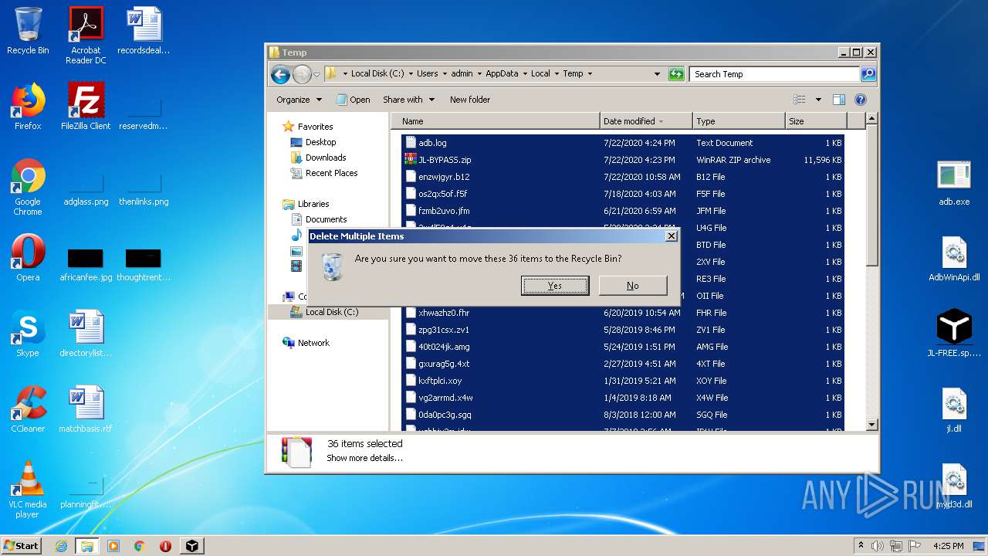The height and width of the screenshot is (556, 988).
Task: Open Internet Explorer from taskbar
Action: (61, 546)
